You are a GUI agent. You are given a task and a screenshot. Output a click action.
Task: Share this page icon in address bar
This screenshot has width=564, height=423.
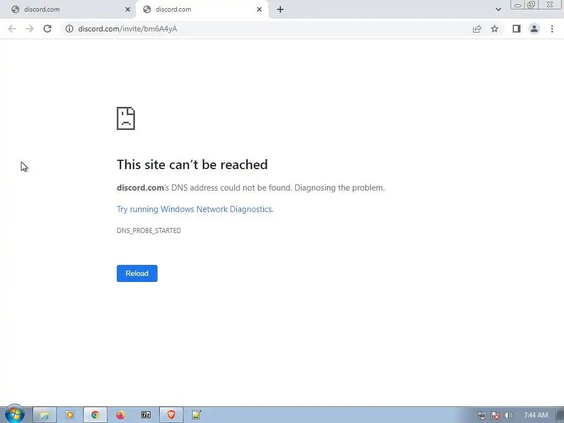tap(477, 29)
